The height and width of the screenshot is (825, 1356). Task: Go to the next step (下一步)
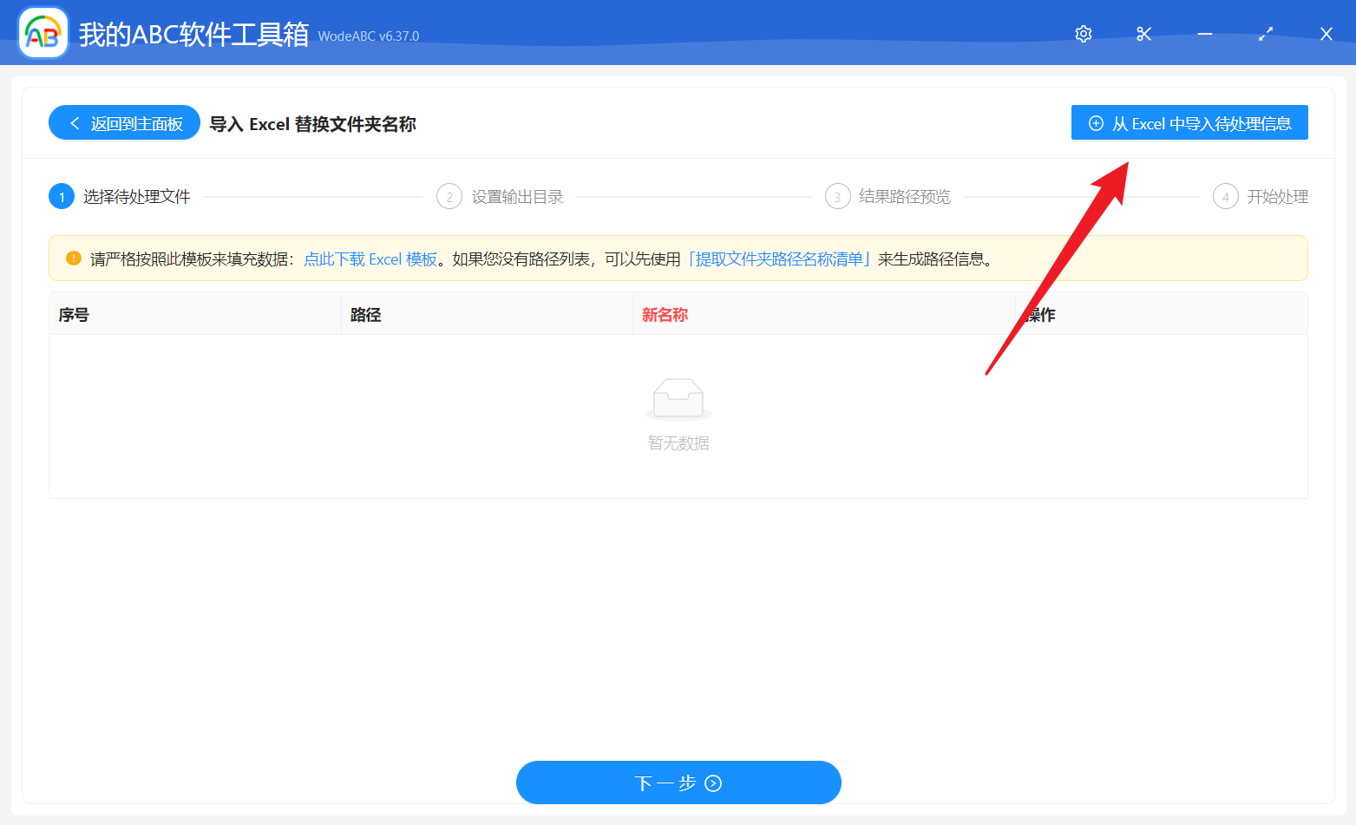click(678, 782)
